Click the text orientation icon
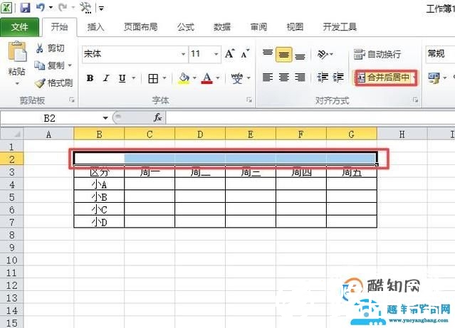 (323, 54)
